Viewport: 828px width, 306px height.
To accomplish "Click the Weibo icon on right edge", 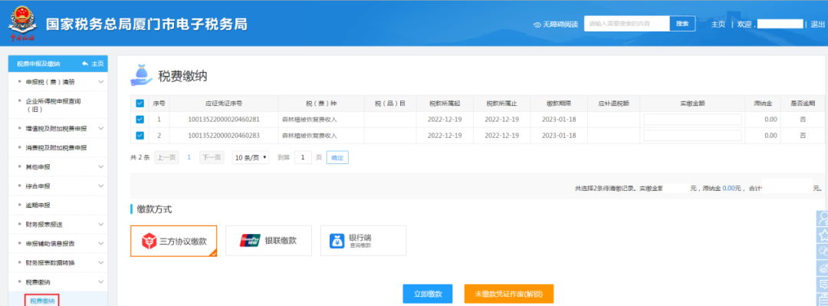I will coord(823,268).
